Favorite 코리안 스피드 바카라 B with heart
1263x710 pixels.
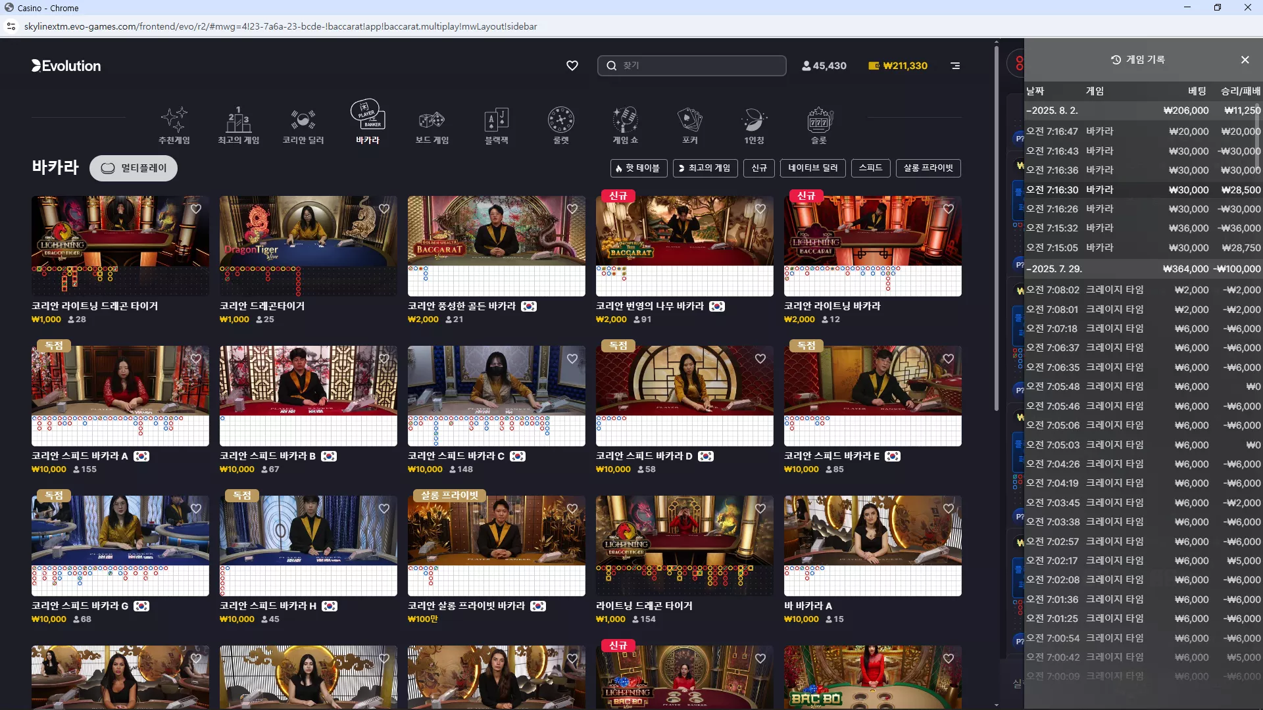[384, 359]
